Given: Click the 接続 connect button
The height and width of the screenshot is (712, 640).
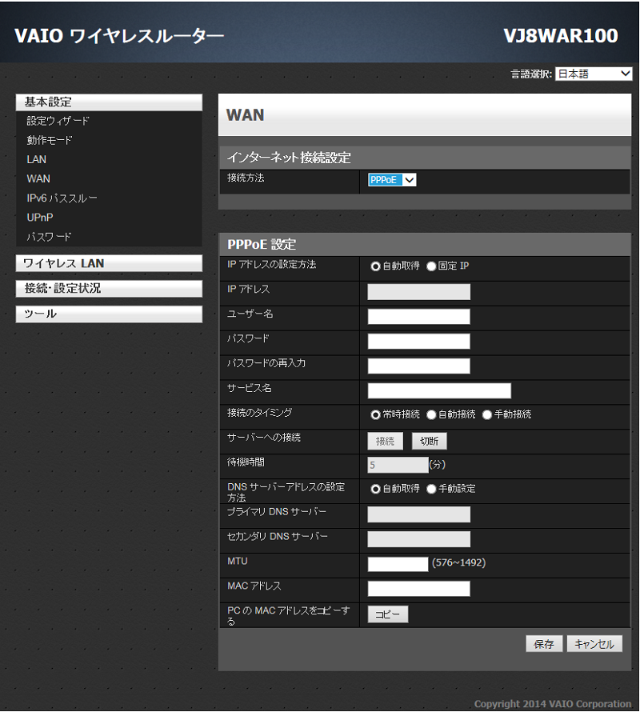Looking at the screenshot, I should [x=385, y=441].
